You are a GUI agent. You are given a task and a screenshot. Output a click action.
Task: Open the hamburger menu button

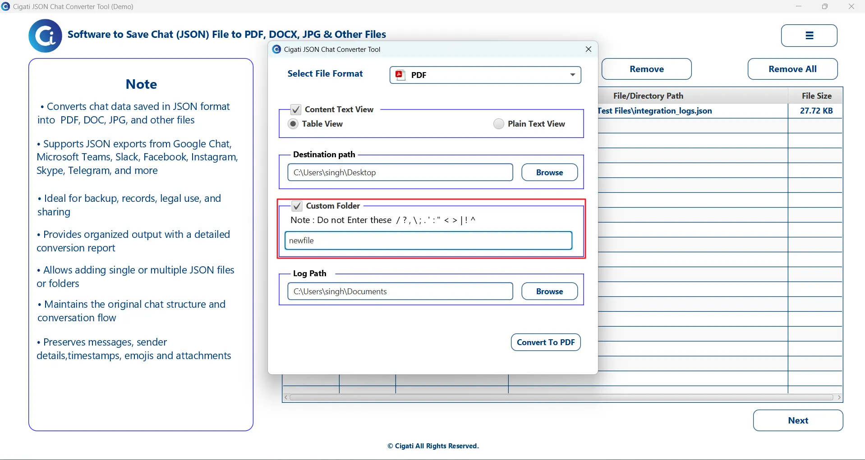pos(809,36)
